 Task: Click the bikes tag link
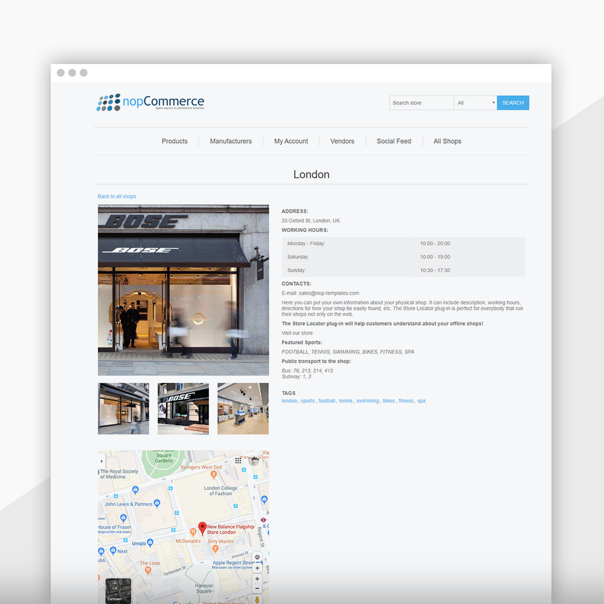point(388,400)
